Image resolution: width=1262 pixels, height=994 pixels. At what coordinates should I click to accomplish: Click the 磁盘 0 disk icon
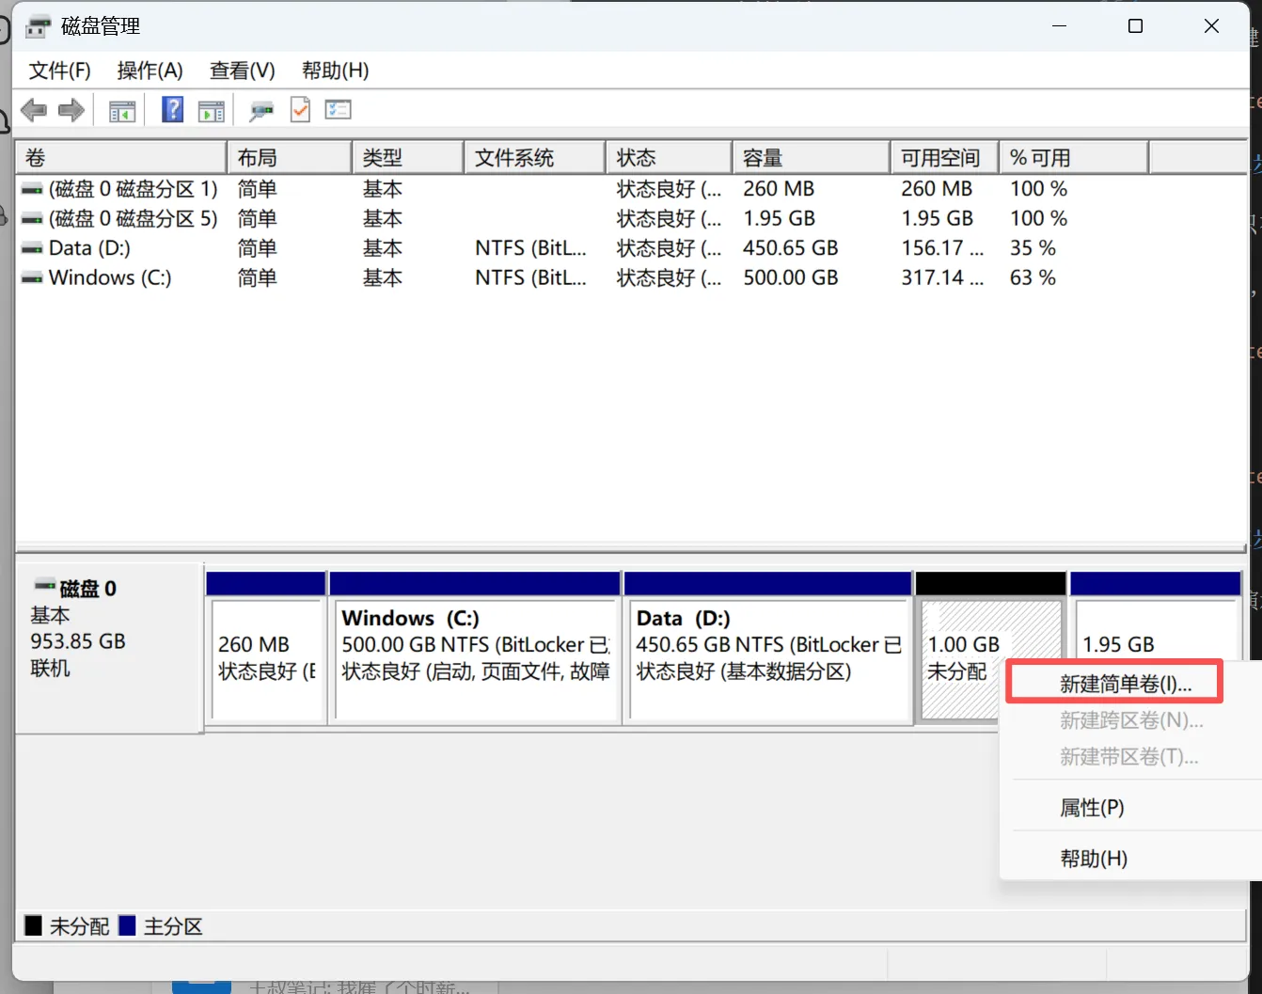45,586
